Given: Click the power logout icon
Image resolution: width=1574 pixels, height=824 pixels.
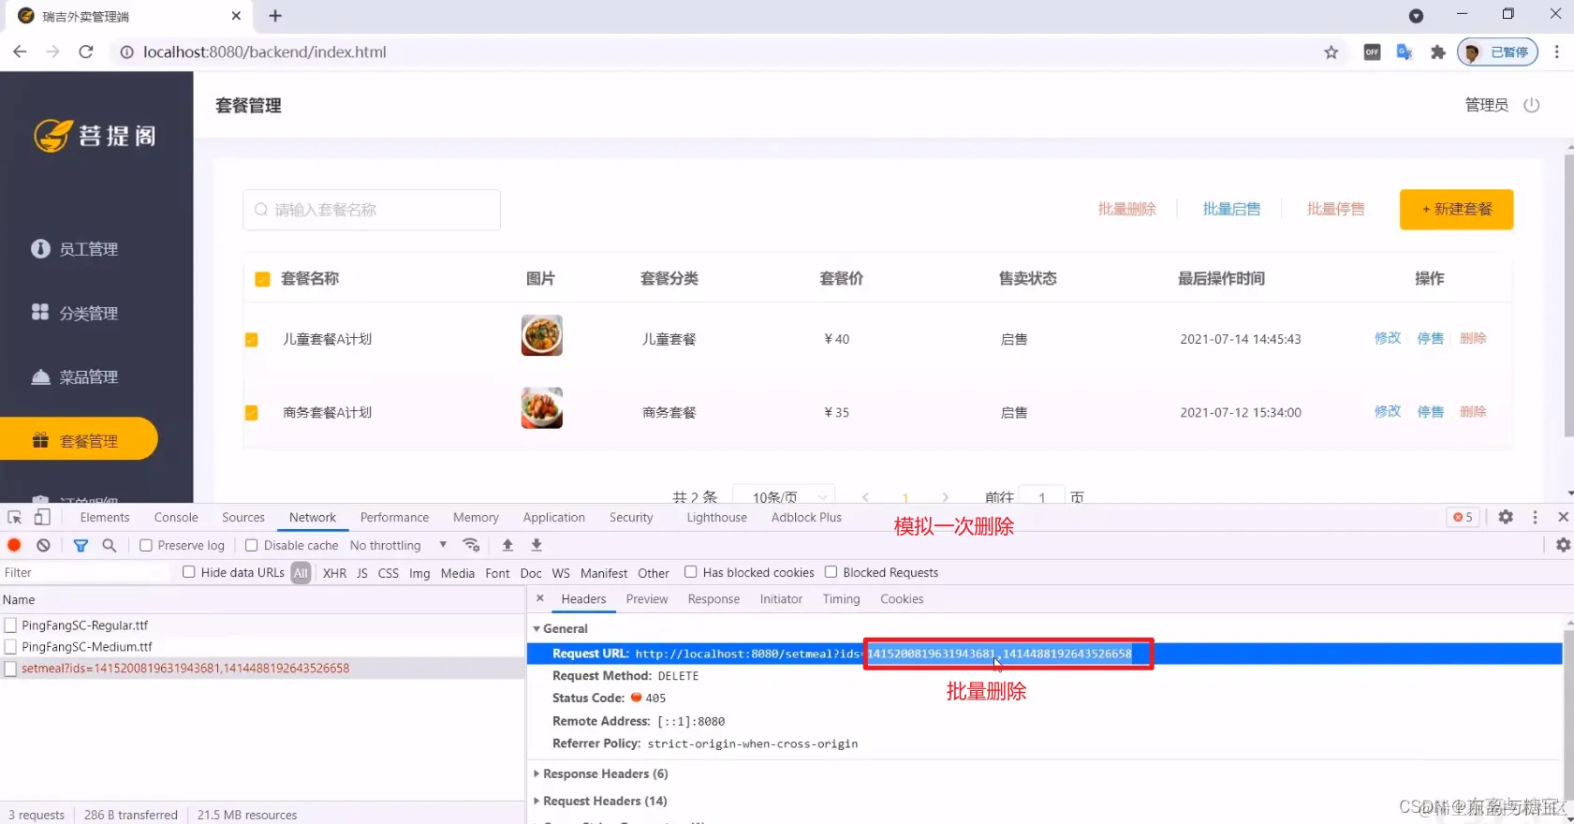Looking at the screenshot, I should point(1532,105).
